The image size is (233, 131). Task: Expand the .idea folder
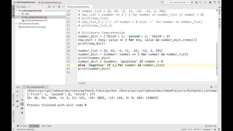[19, 14]
